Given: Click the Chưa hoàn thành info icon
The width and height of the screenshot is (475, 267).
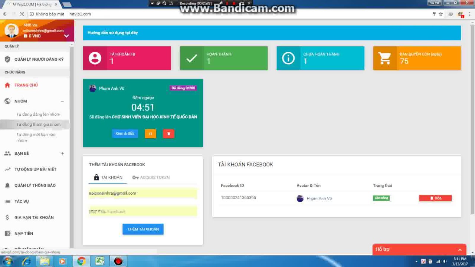Looking at the screenshot, I should coord(288,58).
